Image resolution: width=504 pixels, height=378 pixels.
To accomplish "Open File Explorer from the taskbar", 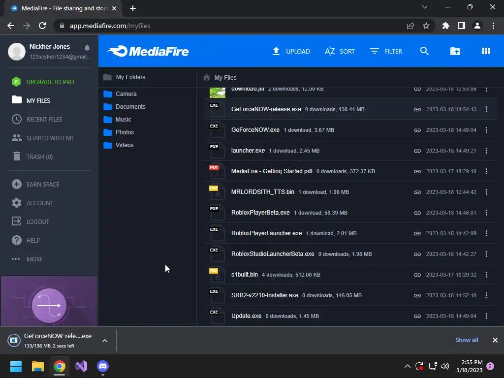I will coord(37,366).
